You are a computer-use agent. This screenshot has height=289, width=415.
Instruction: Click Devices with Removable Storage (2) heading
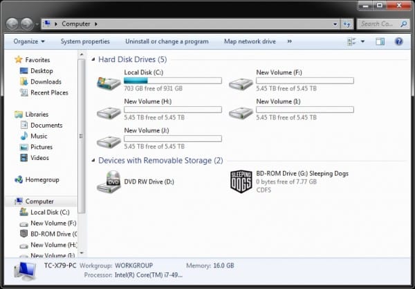tap(160, 161)
